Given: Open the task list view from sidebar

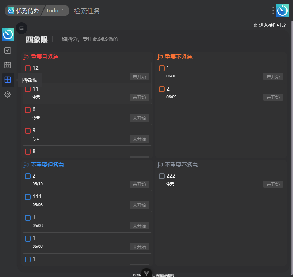Looking at the screenshot, I should click(8, 50).
